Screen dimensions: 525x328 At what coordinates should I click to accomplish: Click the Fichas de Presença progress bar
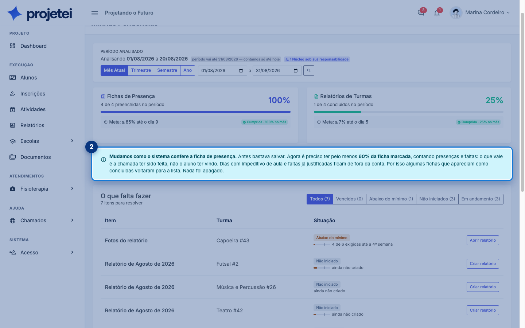(195, 112)
